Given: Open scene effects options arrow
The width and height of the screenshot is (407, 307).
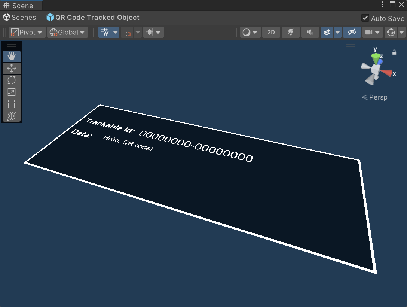Looking at the screenshot, I should [x=337, y=32].
